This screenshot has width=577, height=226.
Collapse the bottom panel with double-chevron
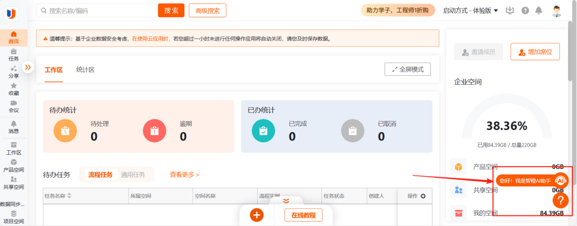tap(286, 201)
